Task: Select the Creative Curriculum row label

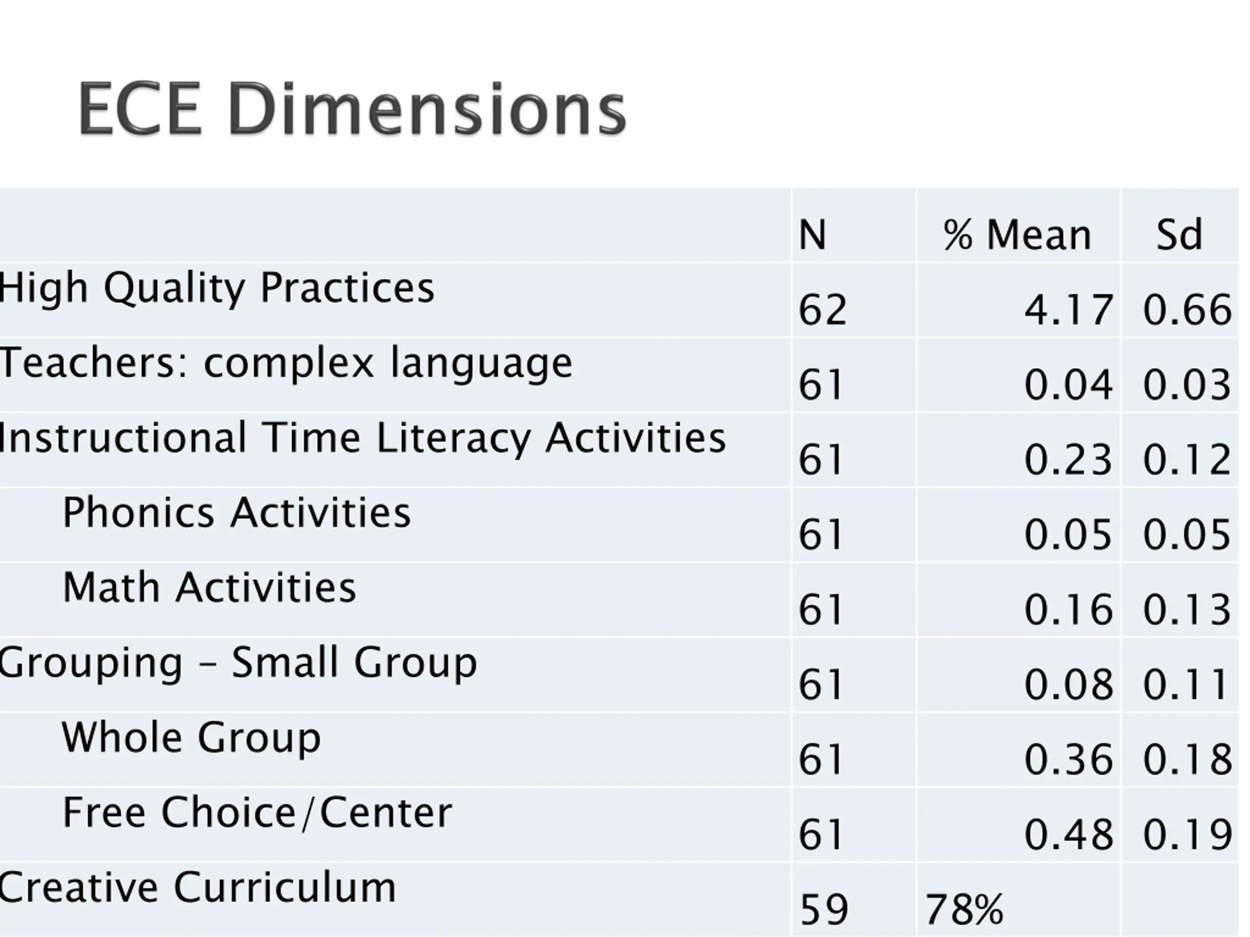Action: 198,887
